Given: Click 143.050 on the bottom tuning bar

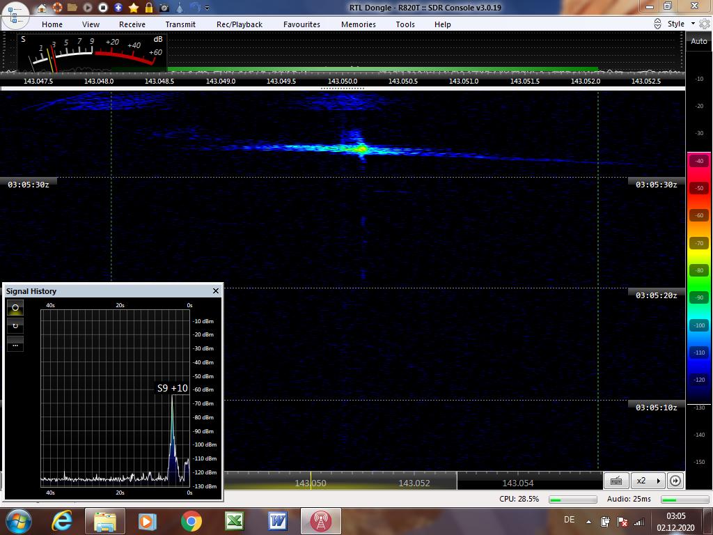Looking at the screenshot, I should [x=311, y=483].
